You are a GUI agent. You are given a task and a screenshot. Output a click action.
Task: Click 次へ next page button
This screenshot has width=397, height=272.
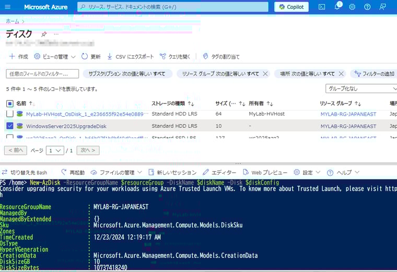coord(88,150)
